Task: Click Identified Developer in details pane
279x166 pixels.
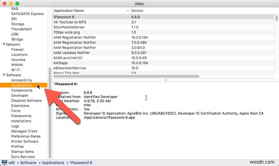Action: click(x=100, y=97)
